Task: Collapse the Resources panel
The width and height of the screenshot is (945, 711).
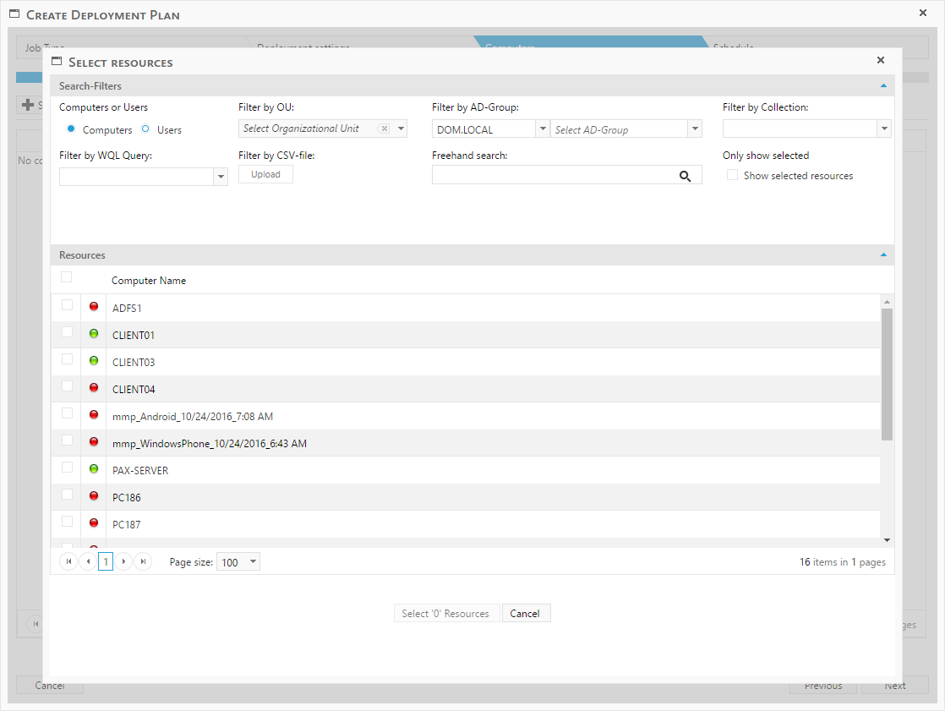Action: (x=883, y=254)
